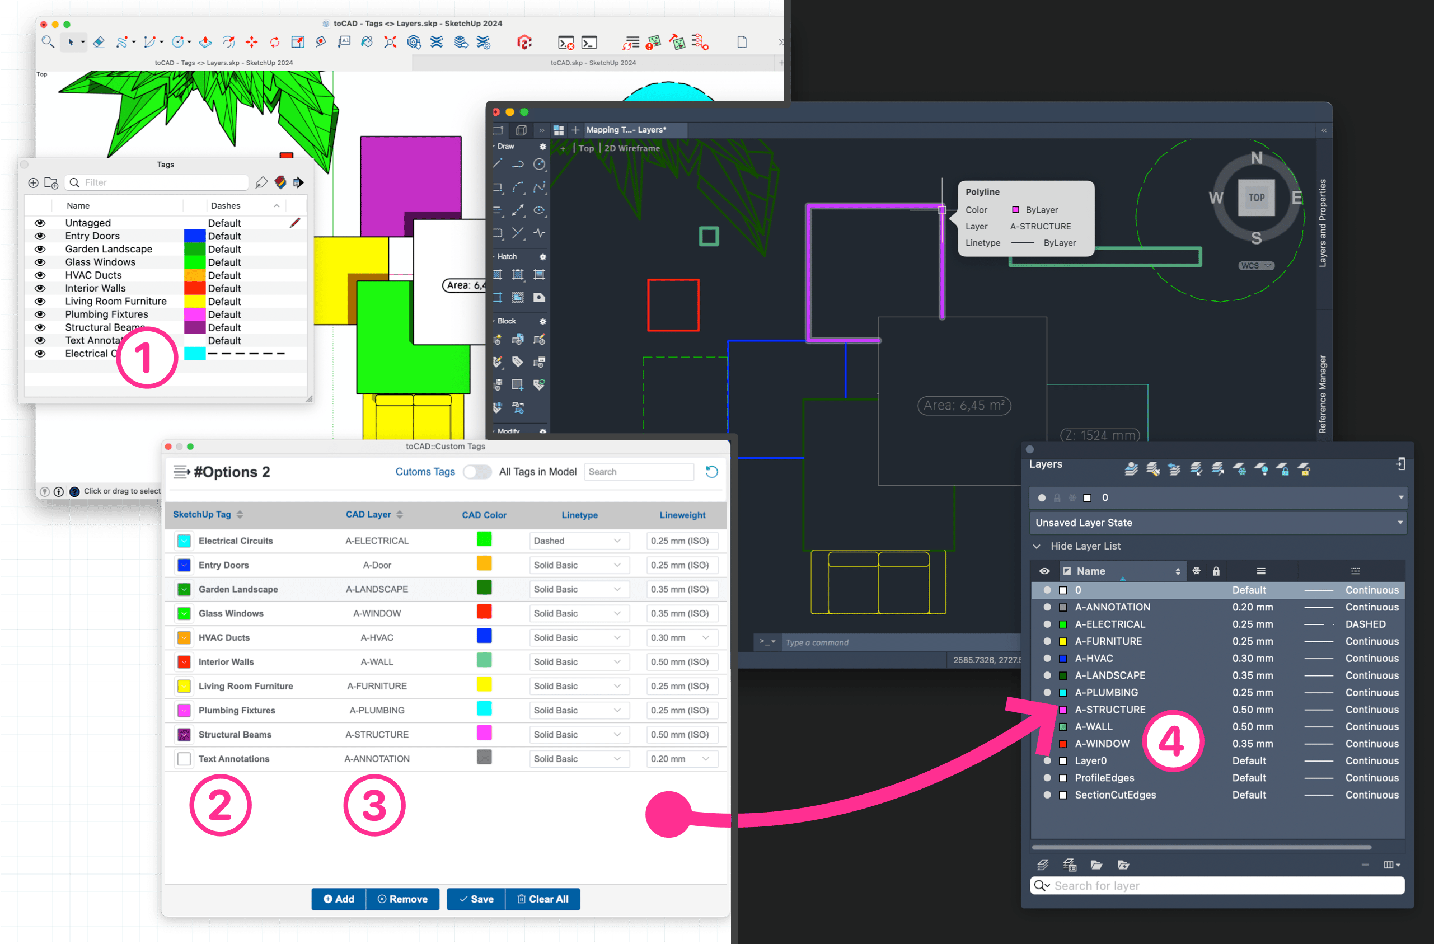This screenshot has height=944, width=1434.
Task: Select the Eraser tool in SketchUp toolbar
Action: point(100,42)
